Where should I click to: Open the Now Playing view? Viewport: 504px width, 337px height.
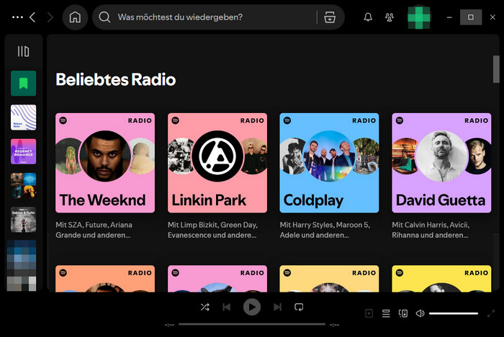tap(369, 313)
